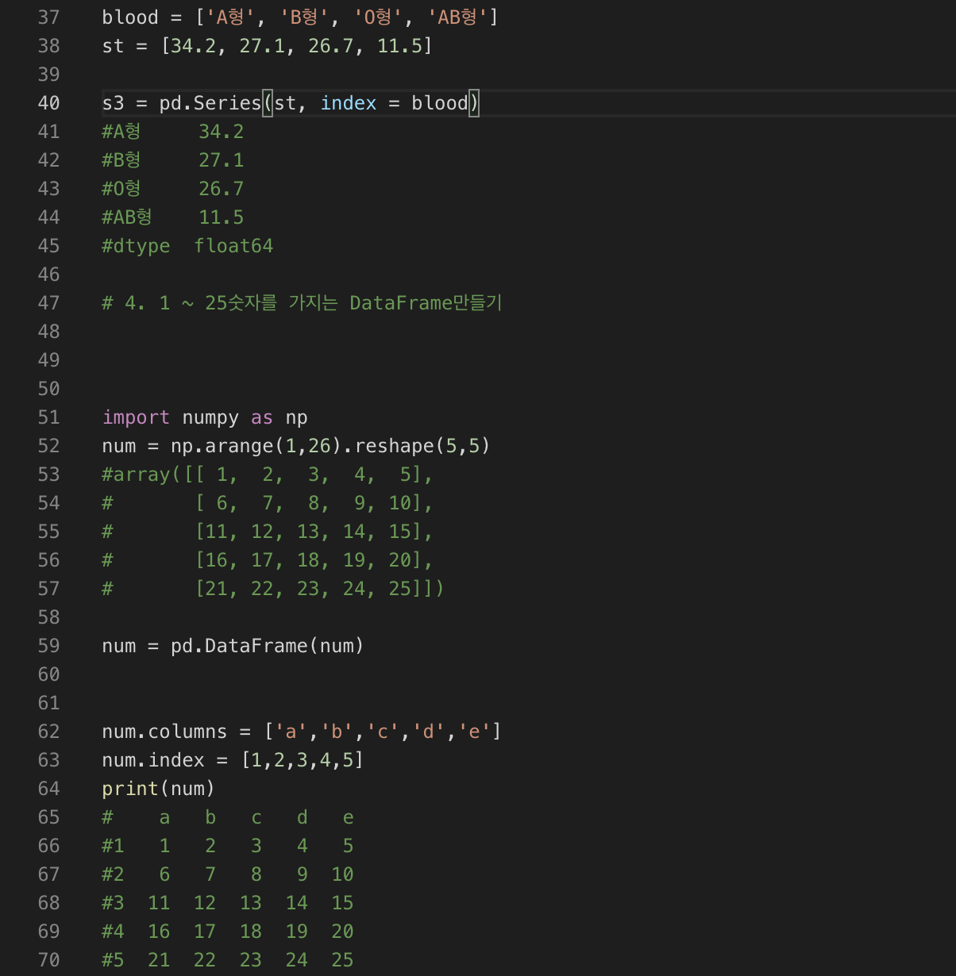Viewport: 956px width, 976px height.
Task: Click line number 51 in the gutter
Action: [48, 417]
